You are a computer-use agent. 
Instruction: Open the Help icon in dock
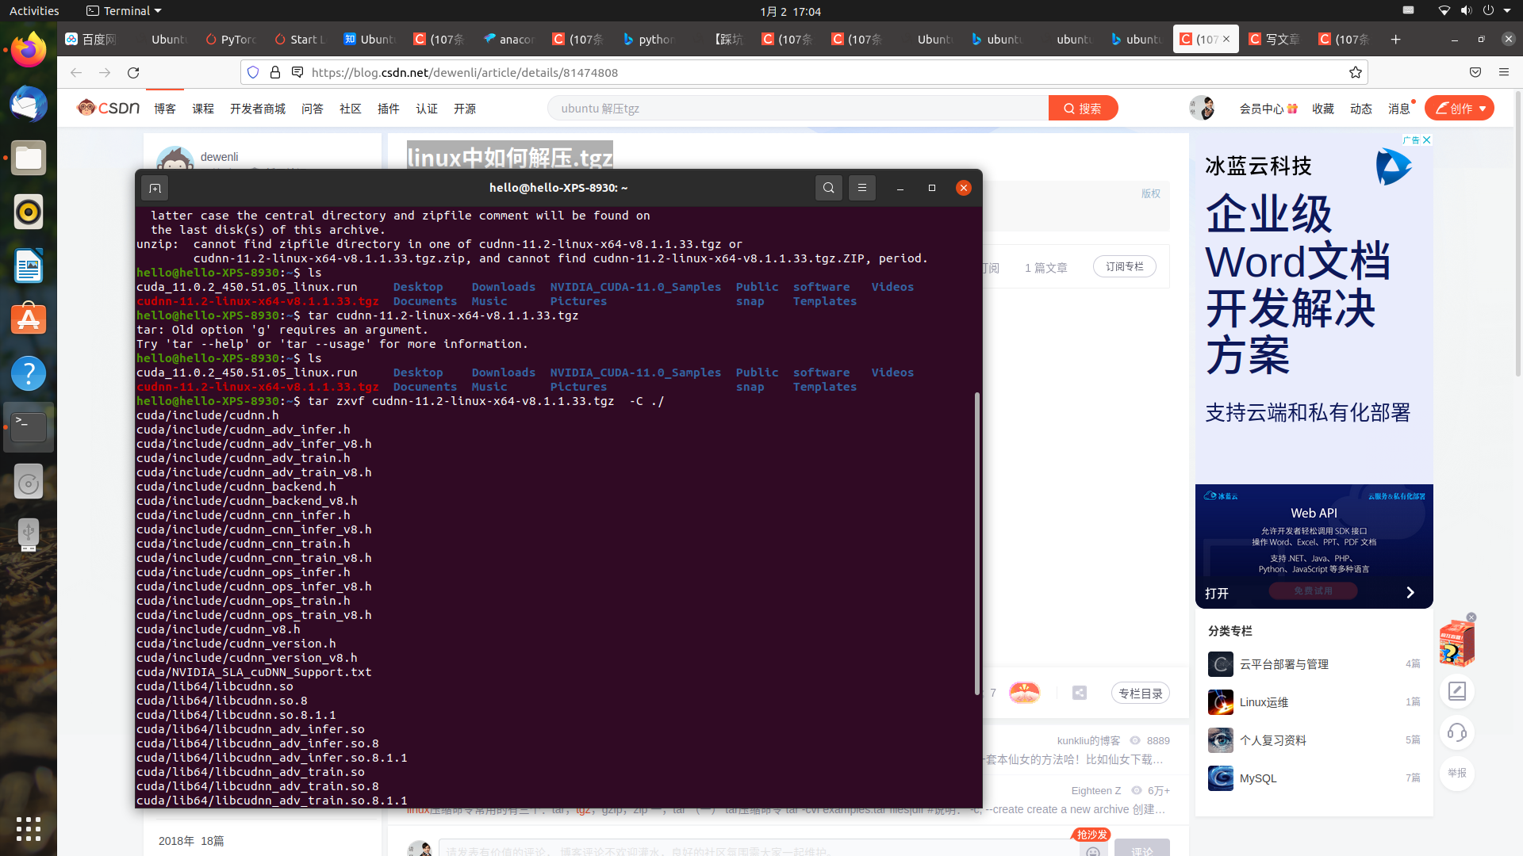click(x=29, y=373)
